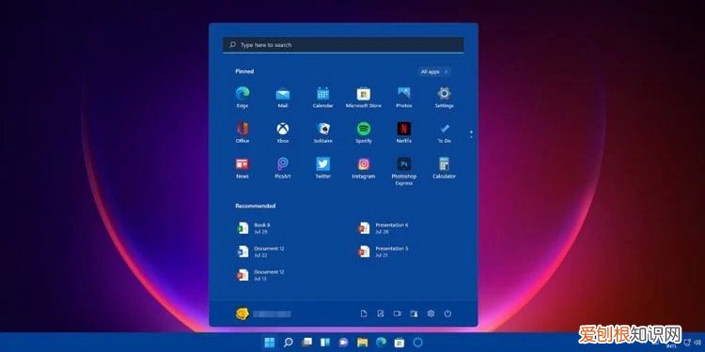
Task: Open the Chat icon on the taskbar
Action: click(x=344, y=343)
